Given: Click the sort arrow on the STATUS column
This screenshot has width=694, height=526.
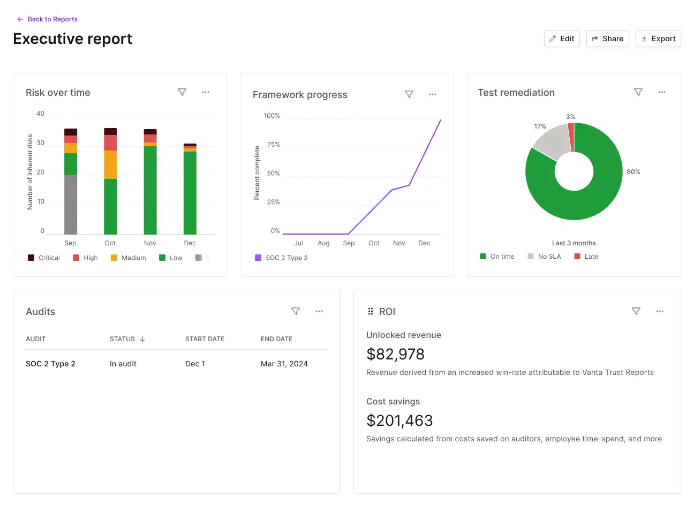Looking at the screenshot, I should coord(141,339).
